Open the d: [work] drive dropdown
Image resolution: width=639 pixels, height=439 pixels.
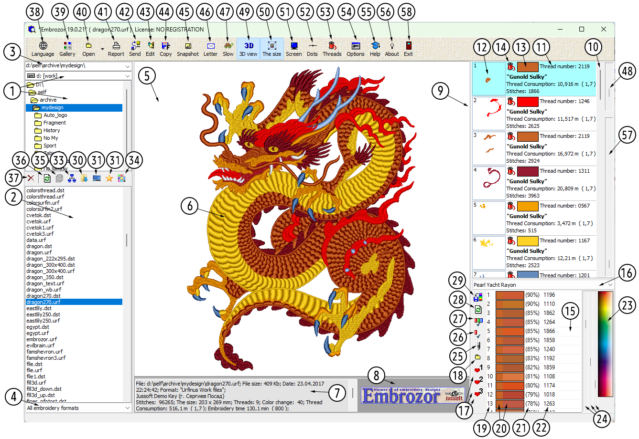coord(128,76)
